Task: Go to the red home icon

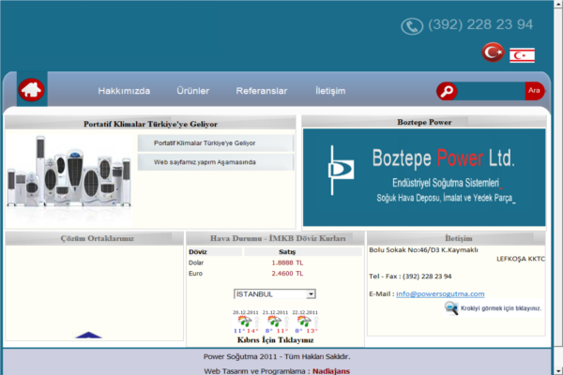Action: tap(32, 90)
